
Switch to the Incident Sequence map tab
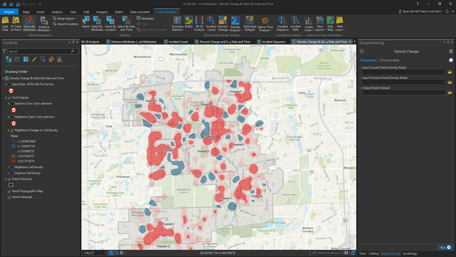(273, 42)
